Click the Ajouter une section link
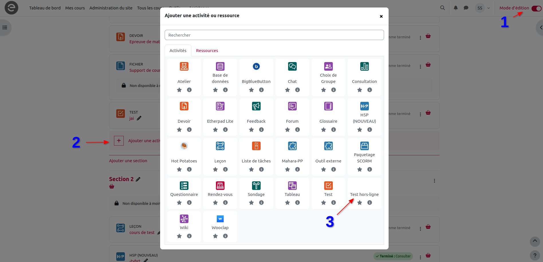This screenshot has height=262, width=543. tap(128, 161)
